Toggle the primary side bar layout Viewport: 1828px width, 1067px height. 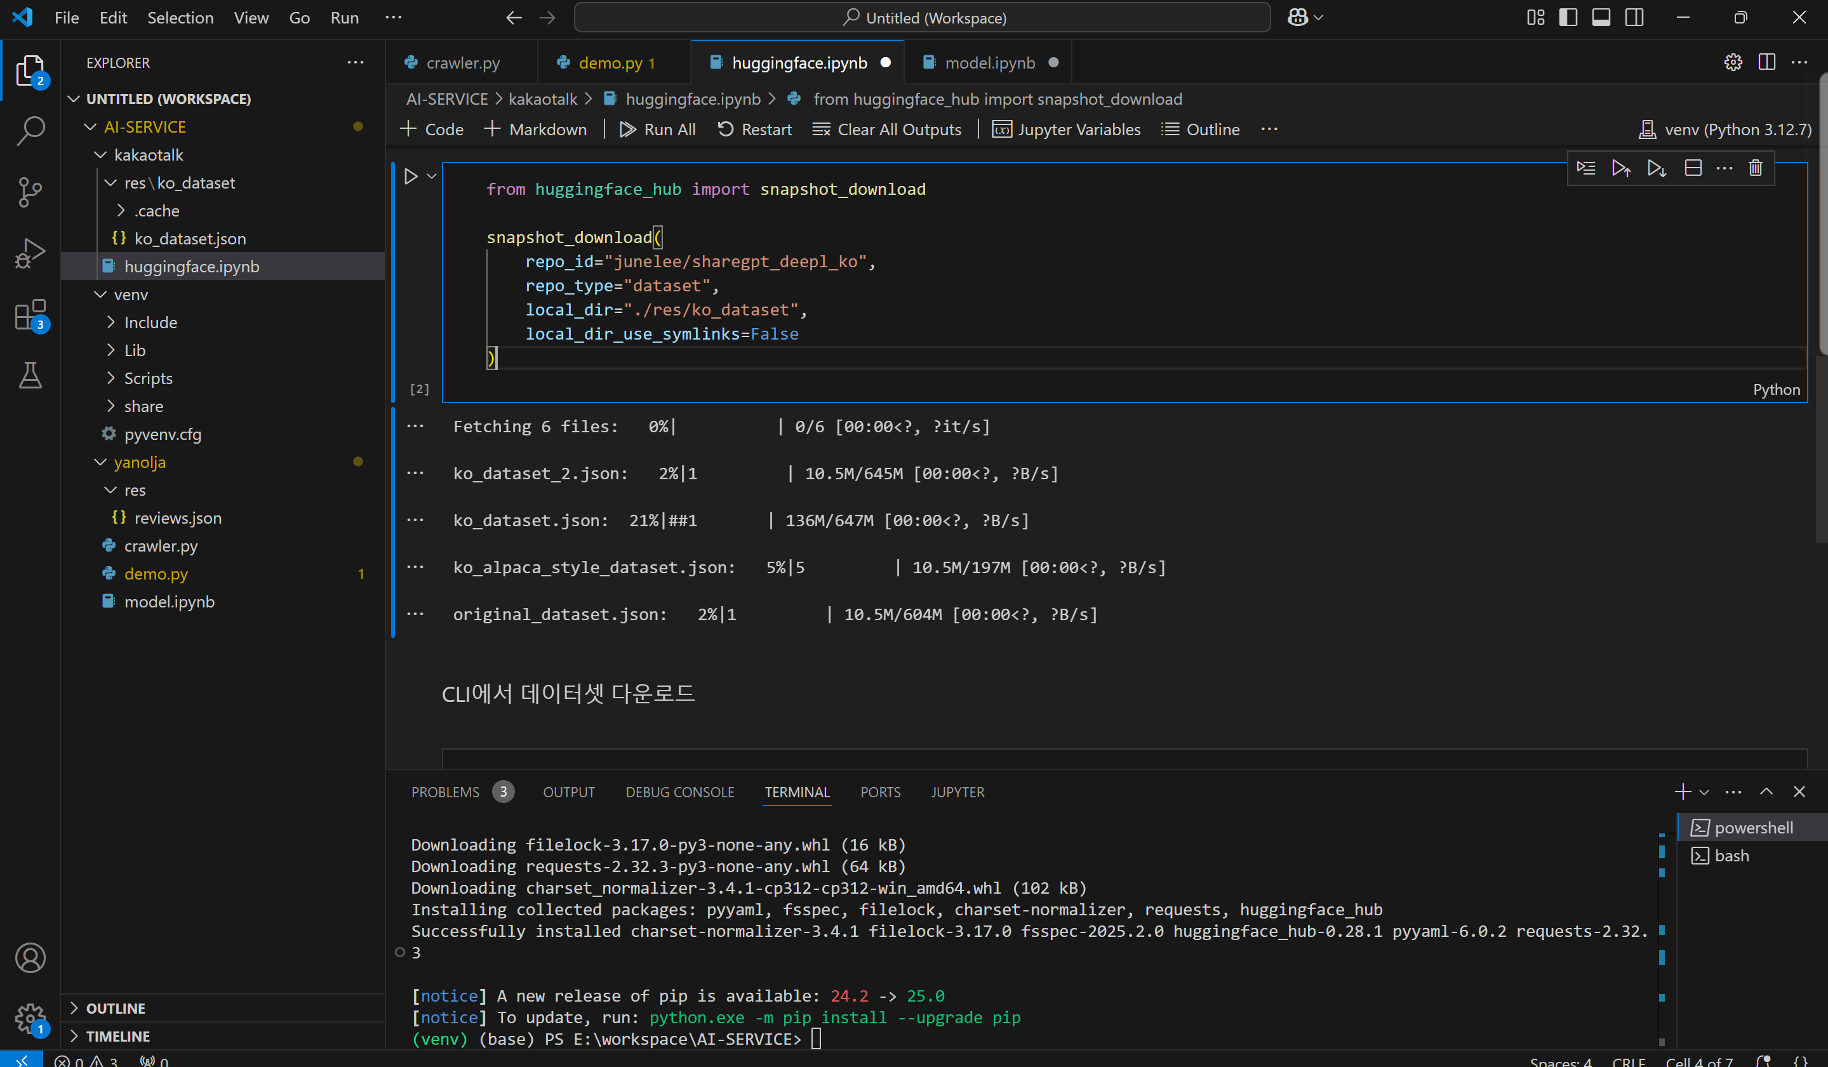coord(1568,17)
